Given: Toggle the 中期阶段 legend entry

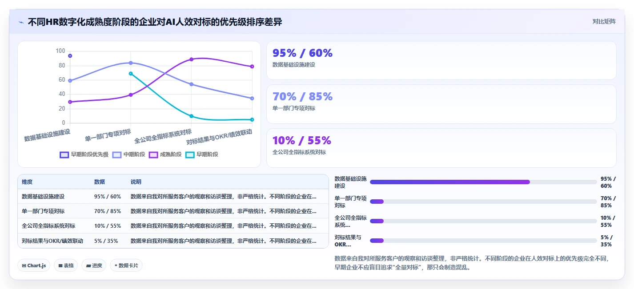Looking at the screenshot, I should (x=128, y=154).
